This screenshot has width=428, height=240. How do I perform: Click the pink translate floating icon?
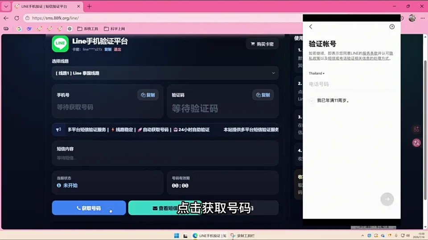tap(416, 143)
